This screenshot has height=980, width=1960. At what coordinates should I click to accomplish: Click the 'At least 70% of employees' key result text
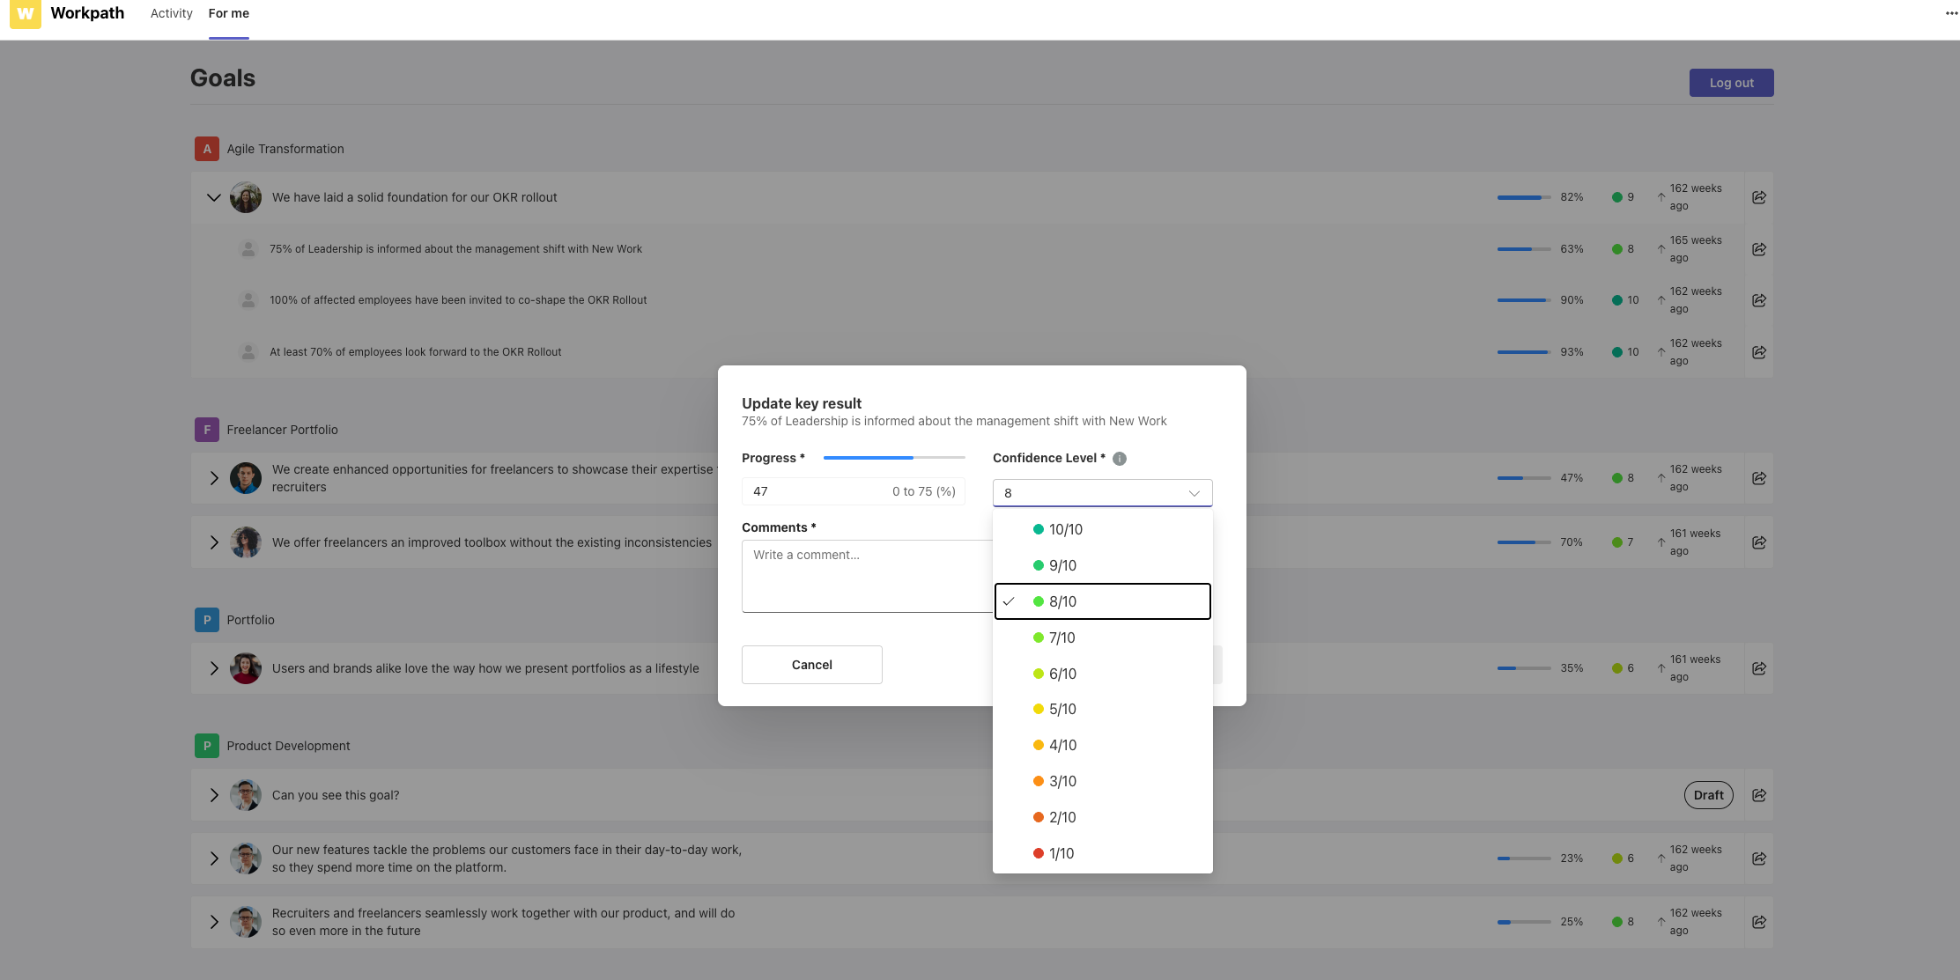click(x=415, y=352)
